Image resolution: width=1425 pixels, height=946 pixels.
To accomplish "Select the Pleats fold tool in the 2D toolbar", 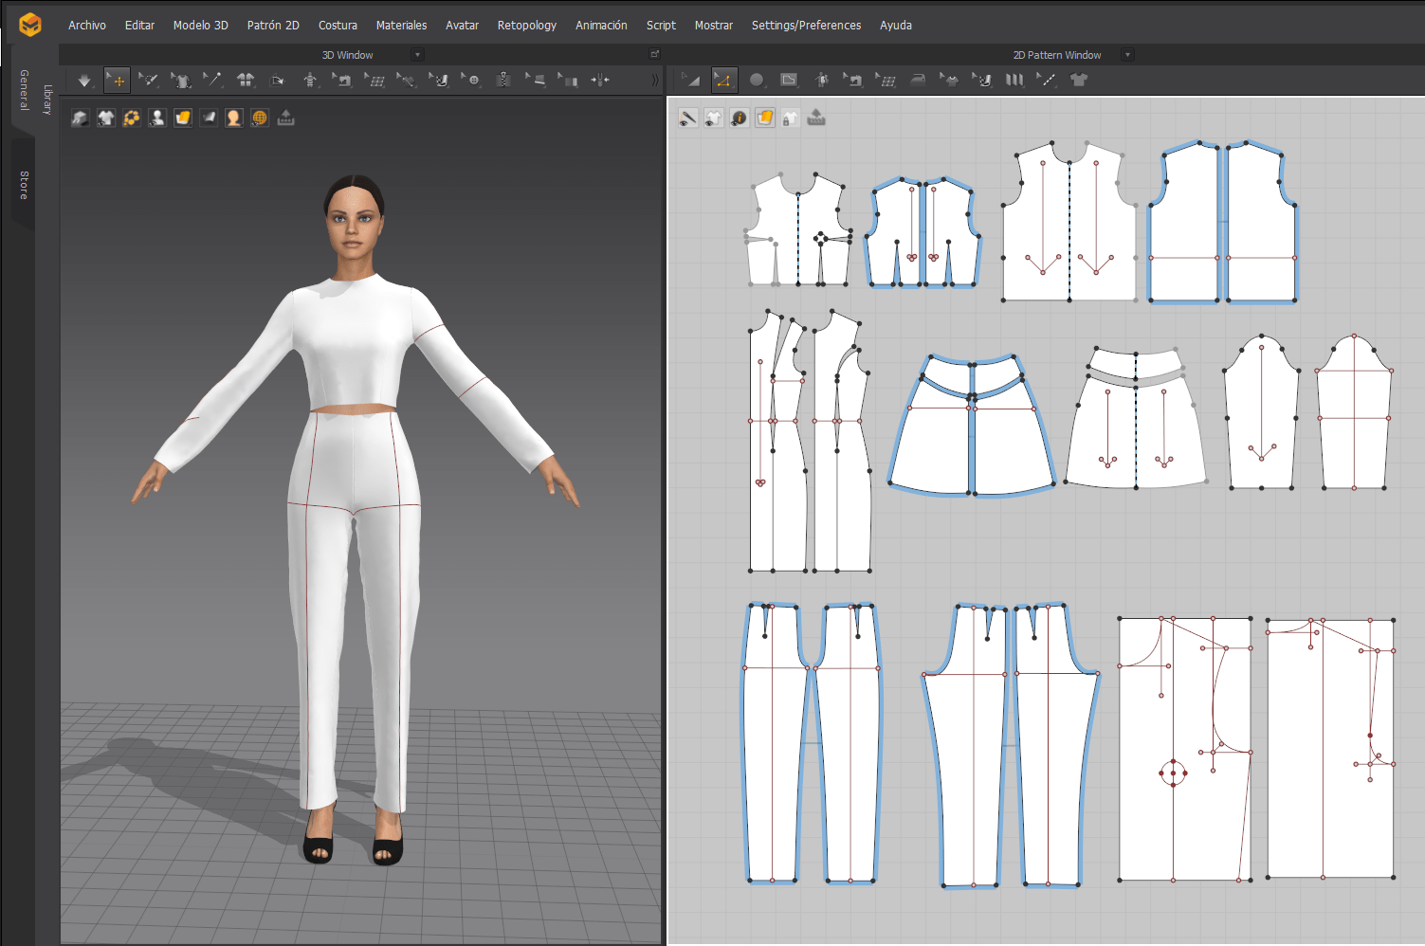I will click(x=1014, y=80).
